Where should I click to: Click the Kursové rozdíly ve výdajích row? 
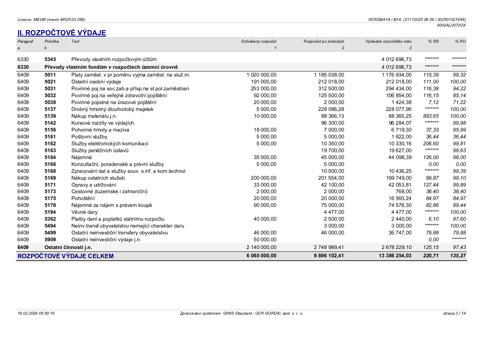pyautogui.click(x=242, y=123)
